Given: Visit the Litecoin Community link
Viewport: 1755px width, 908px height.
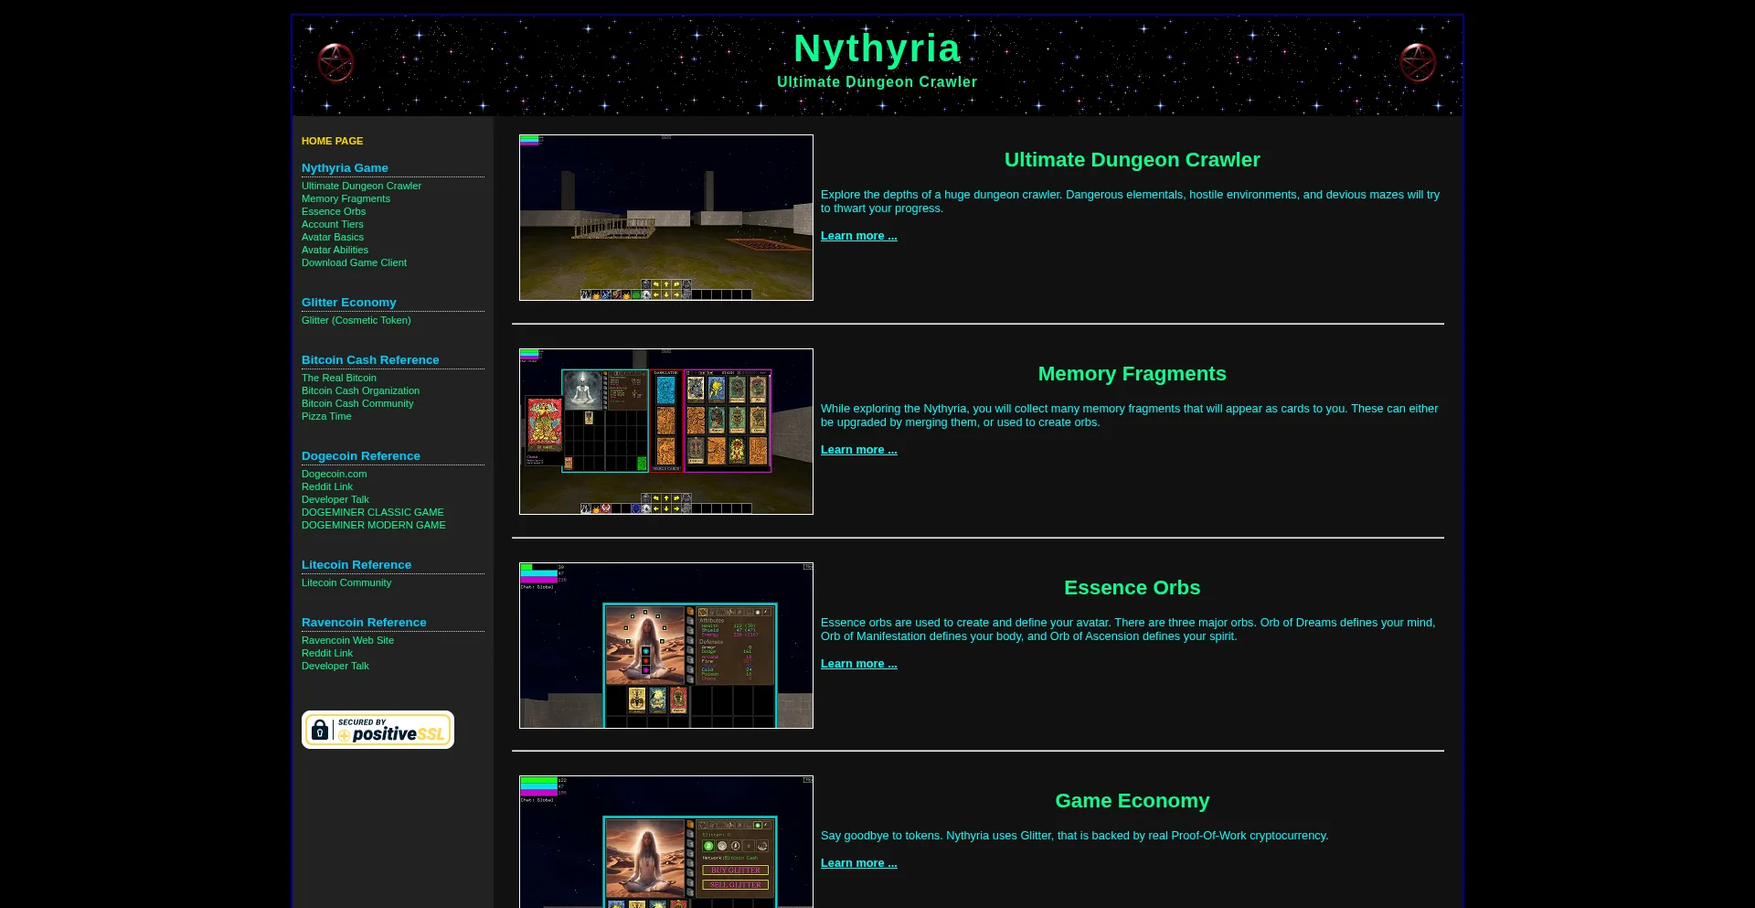Looking at the screenshot, I should (x=346, y=582).
